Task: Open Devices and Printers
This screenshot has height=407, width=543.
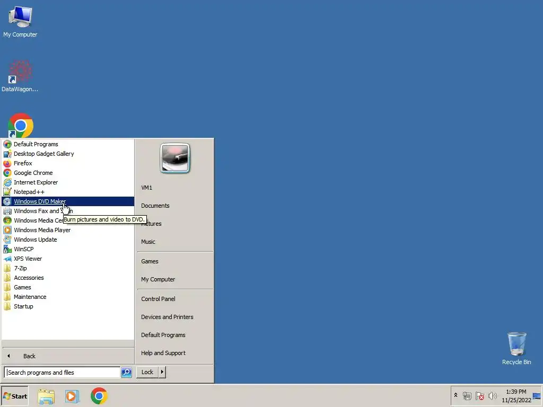Action: tap(174, 317)
